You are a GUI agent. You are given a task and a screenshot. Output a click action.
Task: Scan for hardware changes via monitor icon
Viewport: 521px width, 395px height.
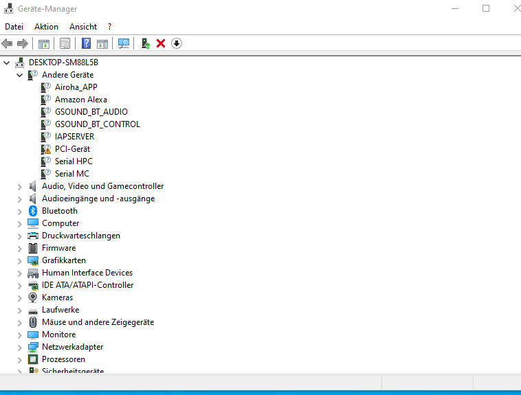(x=124, y=43)
